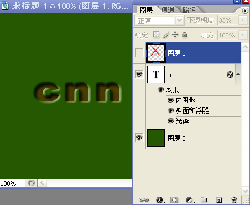The height and width of the screenshot is (205, 250).
Task: Switch to the 通道 tab
Action: (x=168, y=10)
